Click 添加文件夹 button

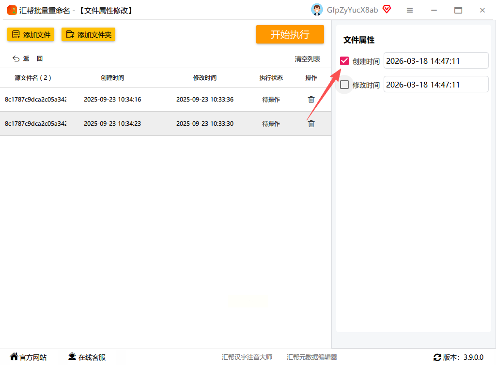(x=88, y=34)
